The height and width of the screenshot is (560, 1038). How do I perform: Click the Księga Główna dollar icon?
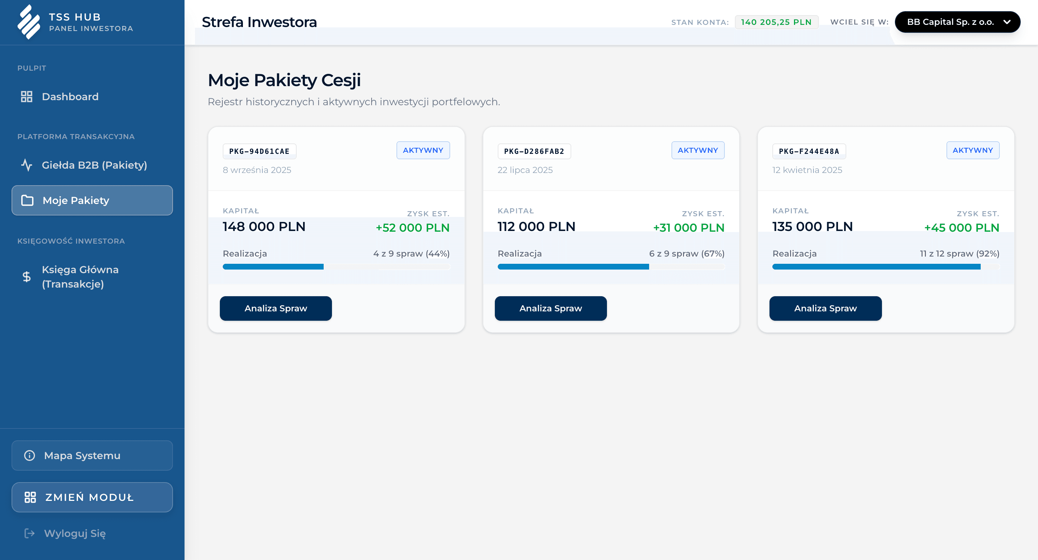(x=27, y=277)
